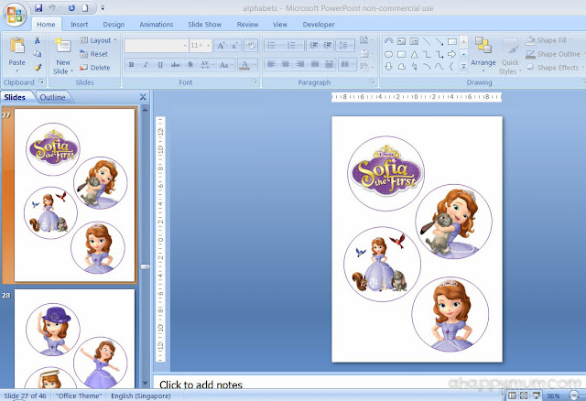586x401 pixels.
Task: Select the Format Painter brush
Action: (37, 68)
